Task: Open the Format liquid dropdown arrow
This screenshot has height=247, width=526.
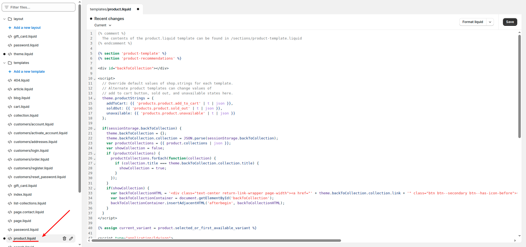Action: [x=490, y=22]
